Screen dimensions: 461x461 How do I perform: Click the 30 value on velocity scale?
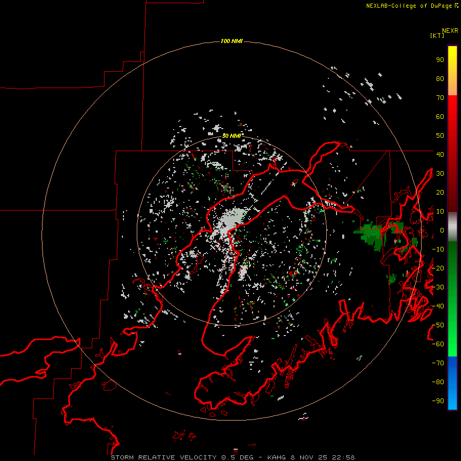click(440, 174)
